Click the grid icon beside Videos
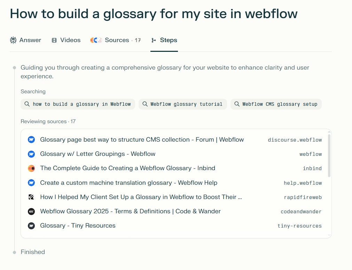This screenshot has width=352, height=270. pos(54,40)
